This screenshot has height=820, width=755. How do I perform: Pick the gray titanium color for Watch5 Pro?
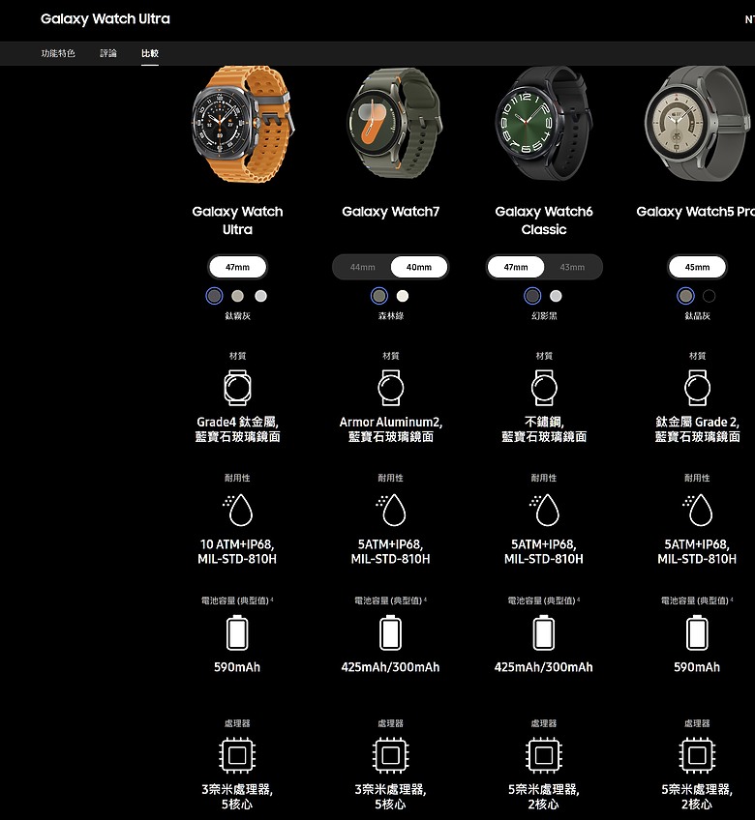[x=686, y=296]
